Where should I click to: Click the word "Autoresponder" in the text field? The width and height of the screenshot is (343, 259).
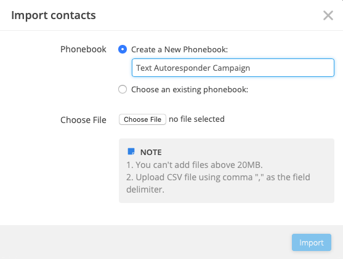(x=182, y=68)
